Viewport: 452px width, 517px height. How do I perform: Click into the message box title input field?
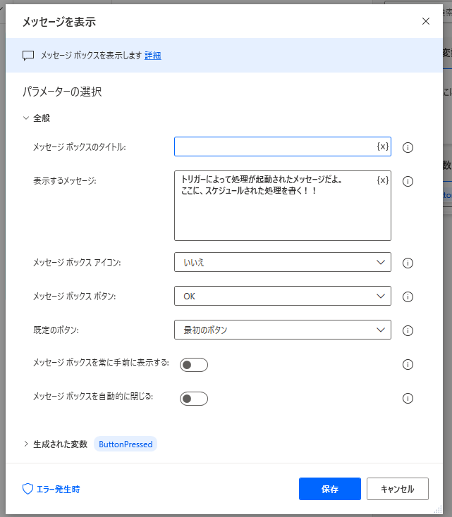coord(275,147)
